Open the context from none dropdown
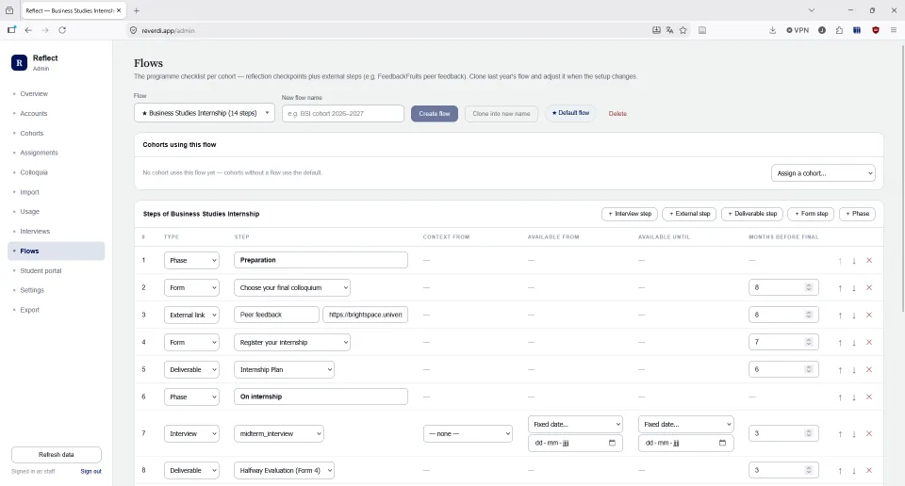Viewport: 905px width, 486px height. pos(469,433)
